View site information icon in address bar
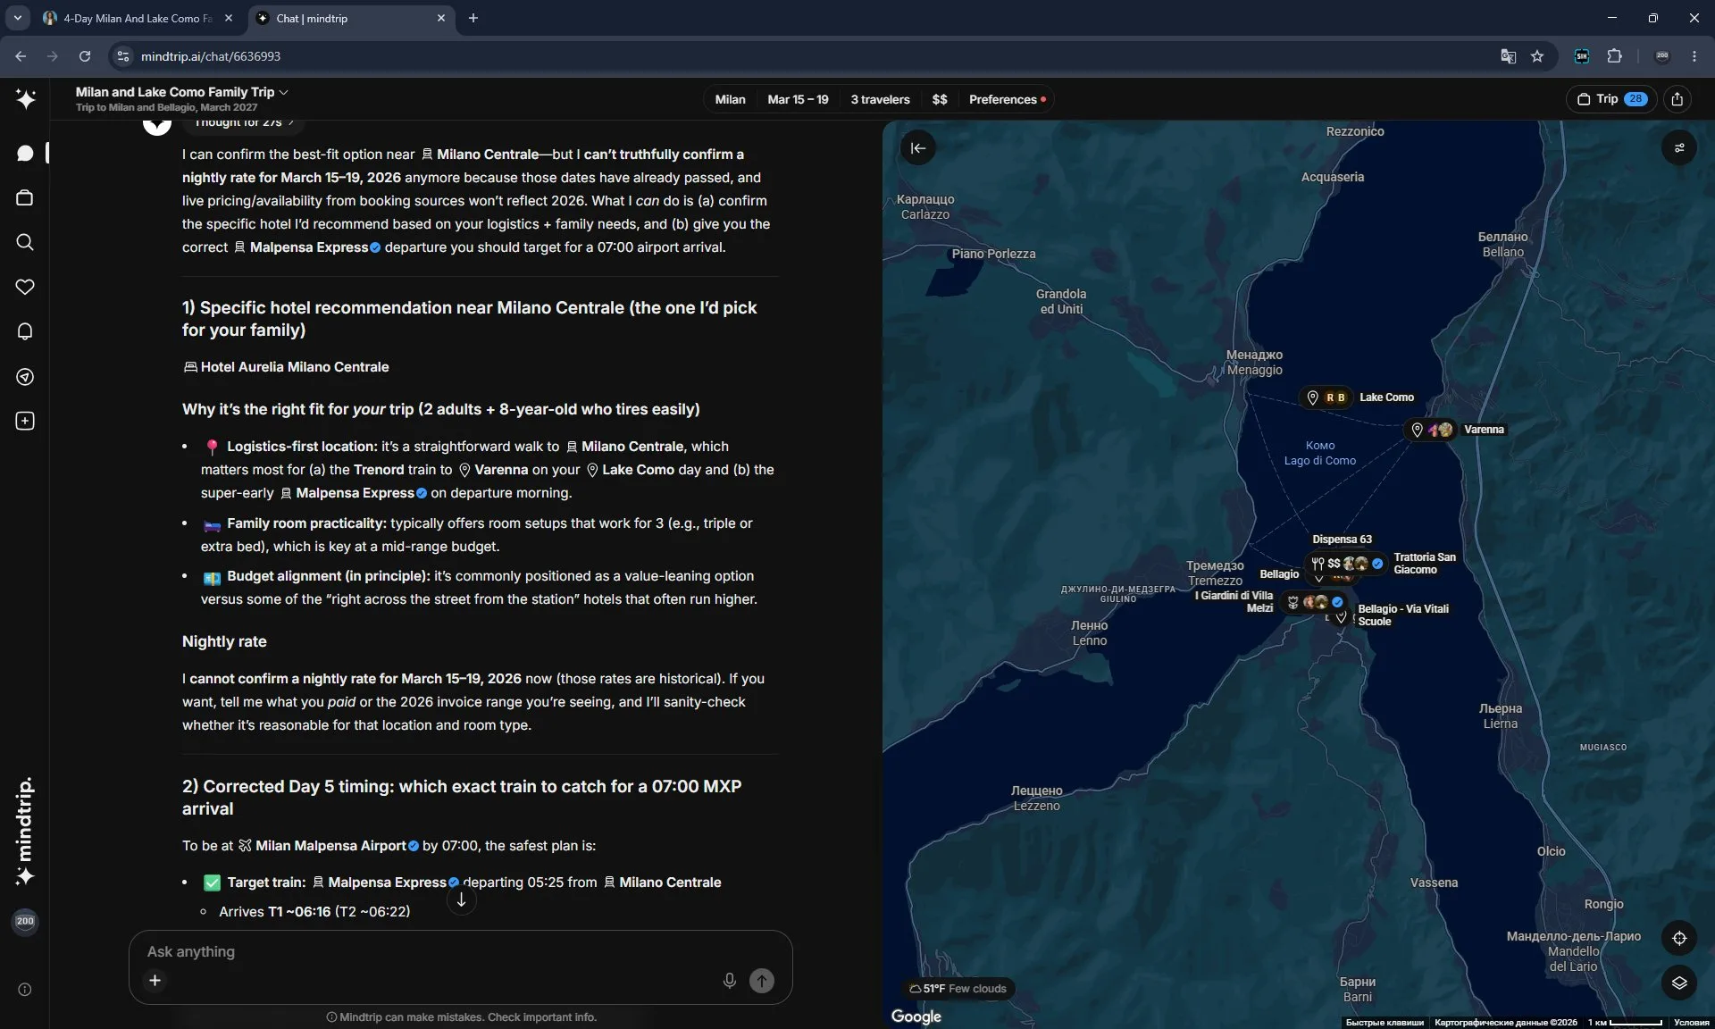Screen dimensions: 1715x1029 click(x=123, y=56)
